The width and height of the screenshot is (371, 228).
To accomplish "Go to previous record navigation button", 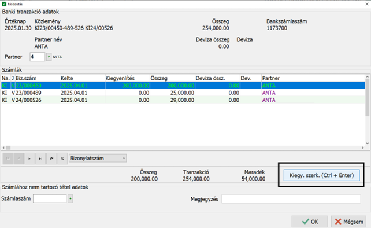I will [18, 159].
